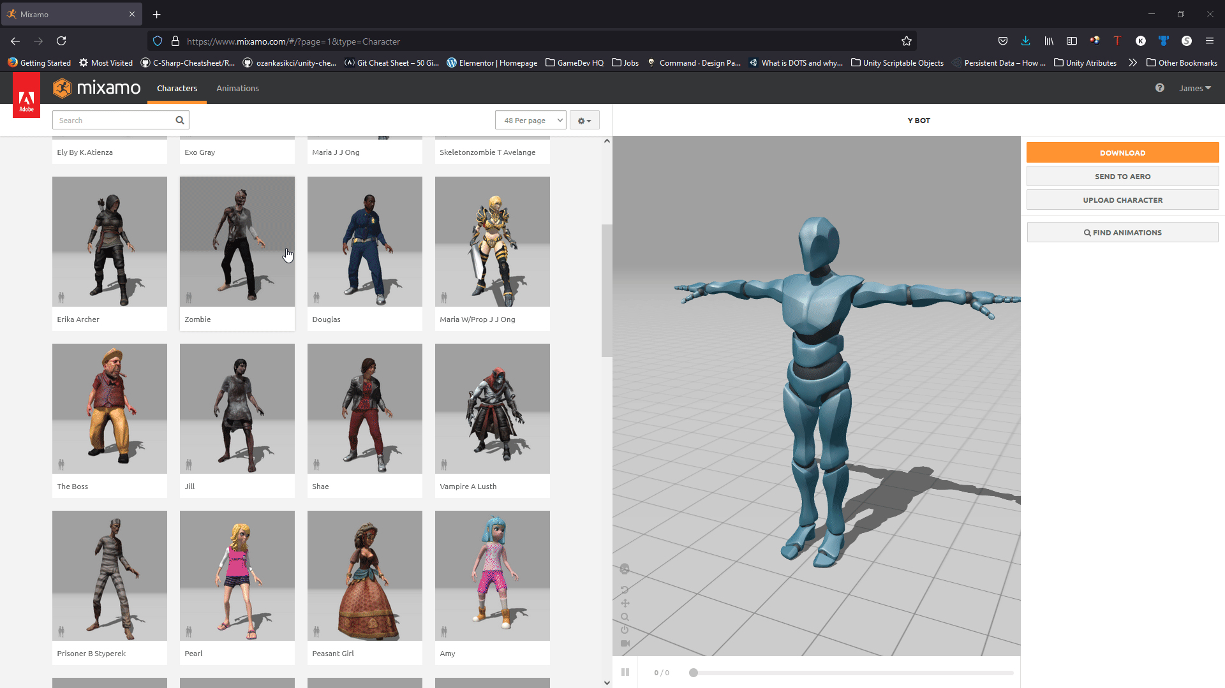Select the Maria W/Prop J J Ong thumbnail
Image resolution: width=1225 pixels, height=688 pixels.
(493, 242)
